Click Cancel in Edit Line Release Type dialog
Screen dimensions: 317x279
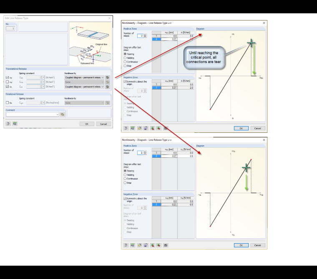[x=103, y=124]
